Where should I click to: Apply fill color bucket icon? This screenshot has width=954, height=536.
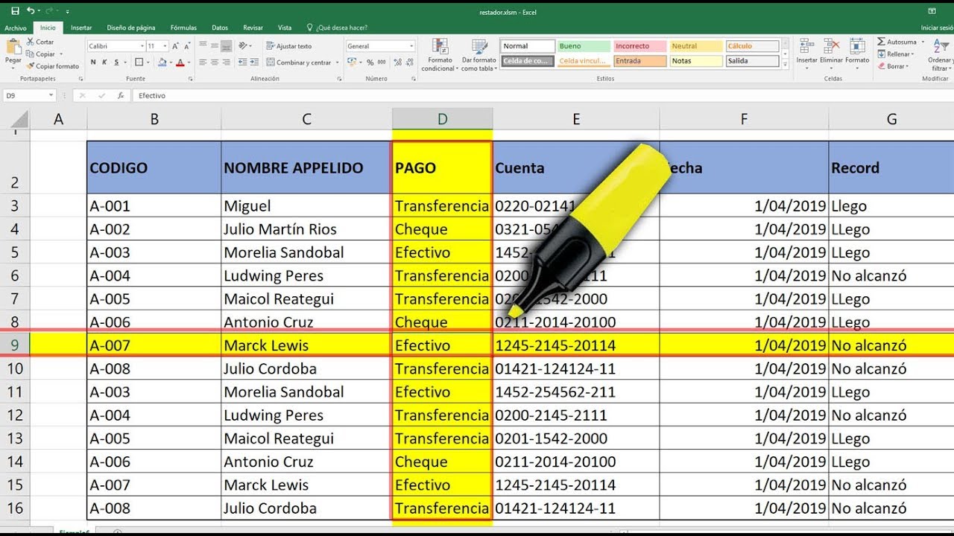point(161,63)
